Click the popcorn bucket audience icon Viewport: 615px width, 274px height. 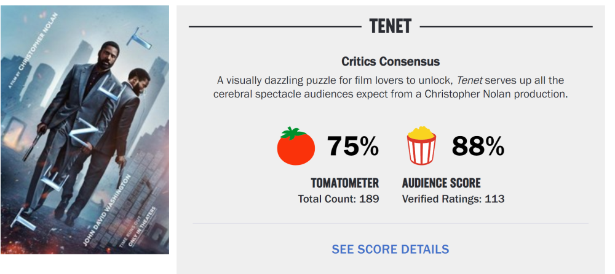422,145
